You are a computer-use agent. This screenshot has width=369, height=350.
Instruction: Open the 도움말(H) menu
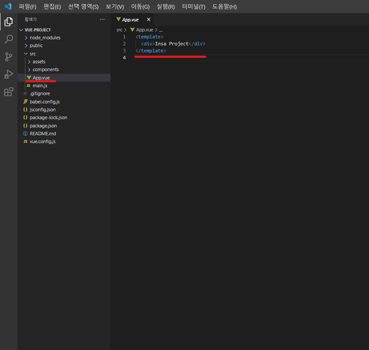(224, 7)
